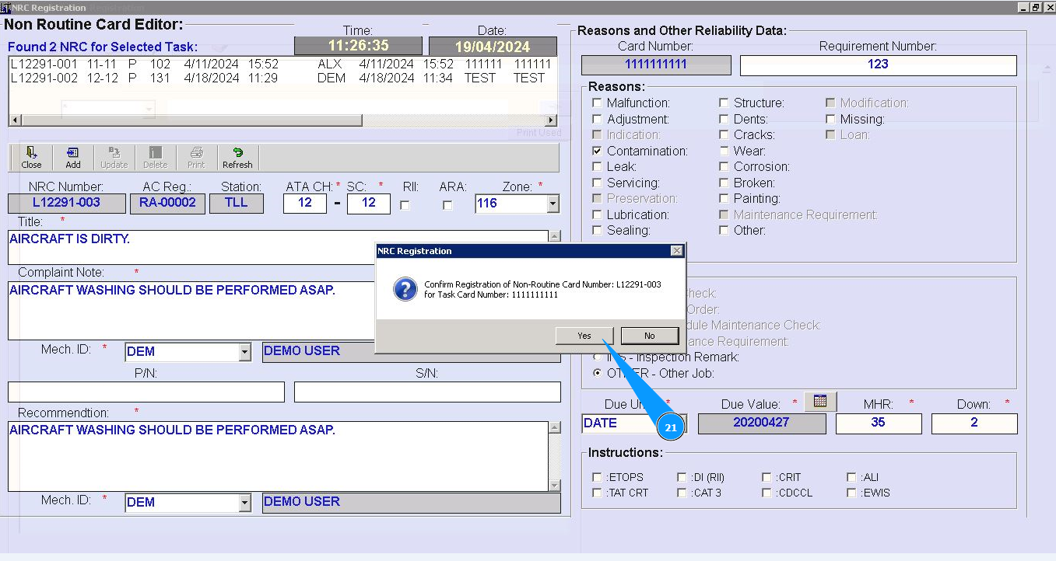Confirm registration with the Yes button
This screenshot has height=561, width=1056.
[584, 336]
